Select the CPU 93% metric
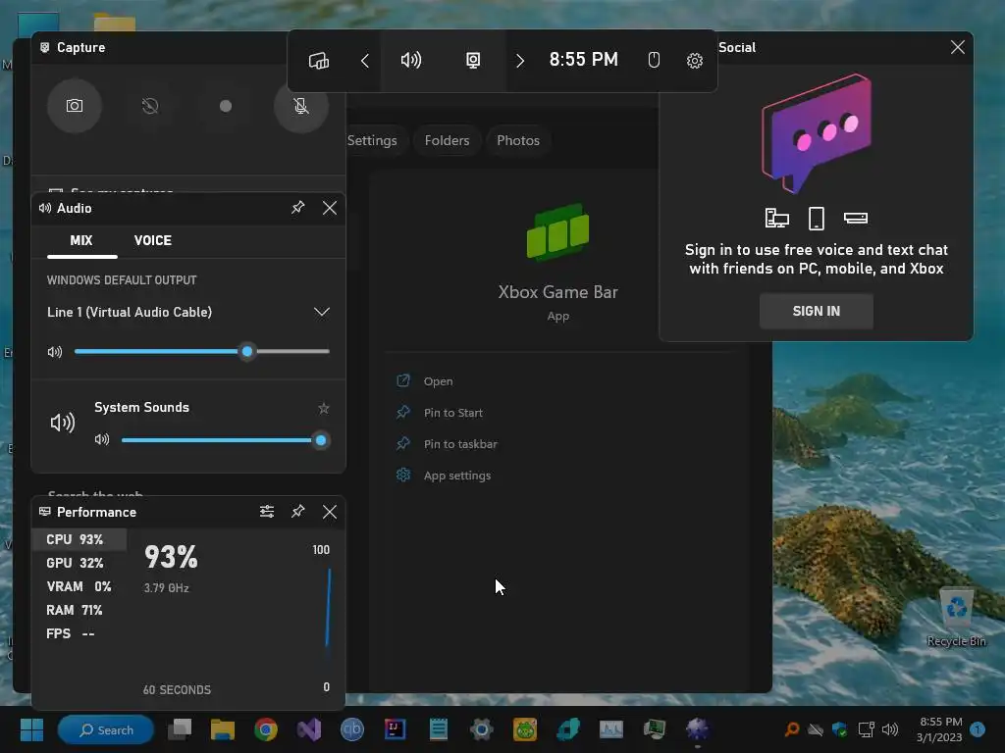The image size is (1005, 753). [x=79, y=540]
